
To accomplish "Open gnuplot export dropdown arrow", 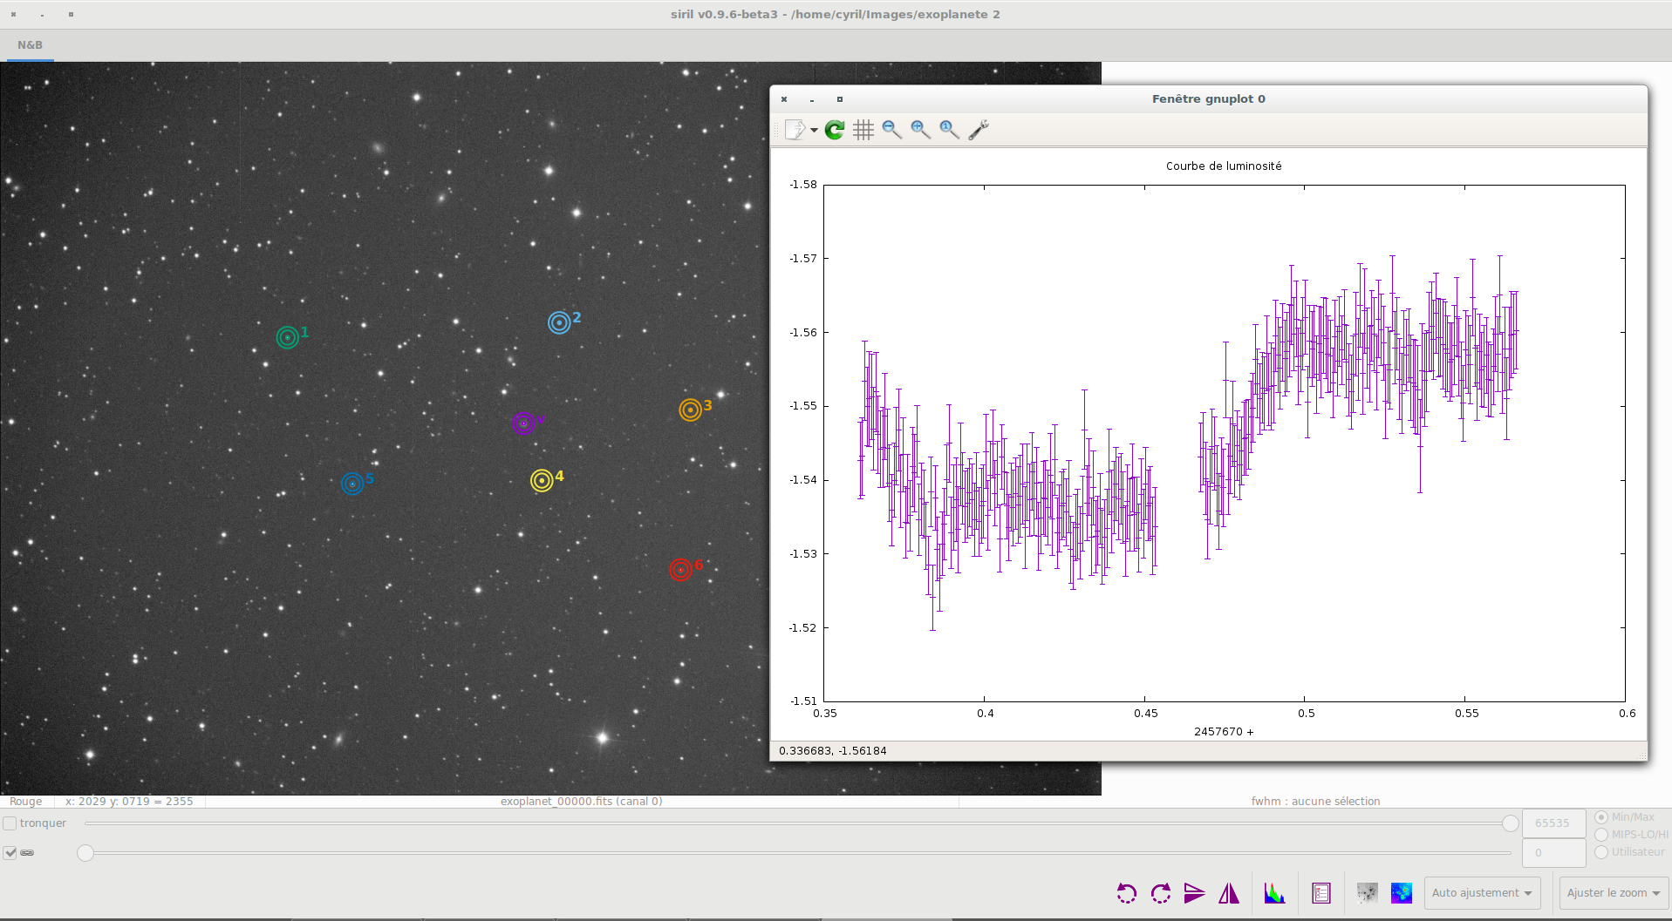I will pyautogui.click(x=814, y=131).
